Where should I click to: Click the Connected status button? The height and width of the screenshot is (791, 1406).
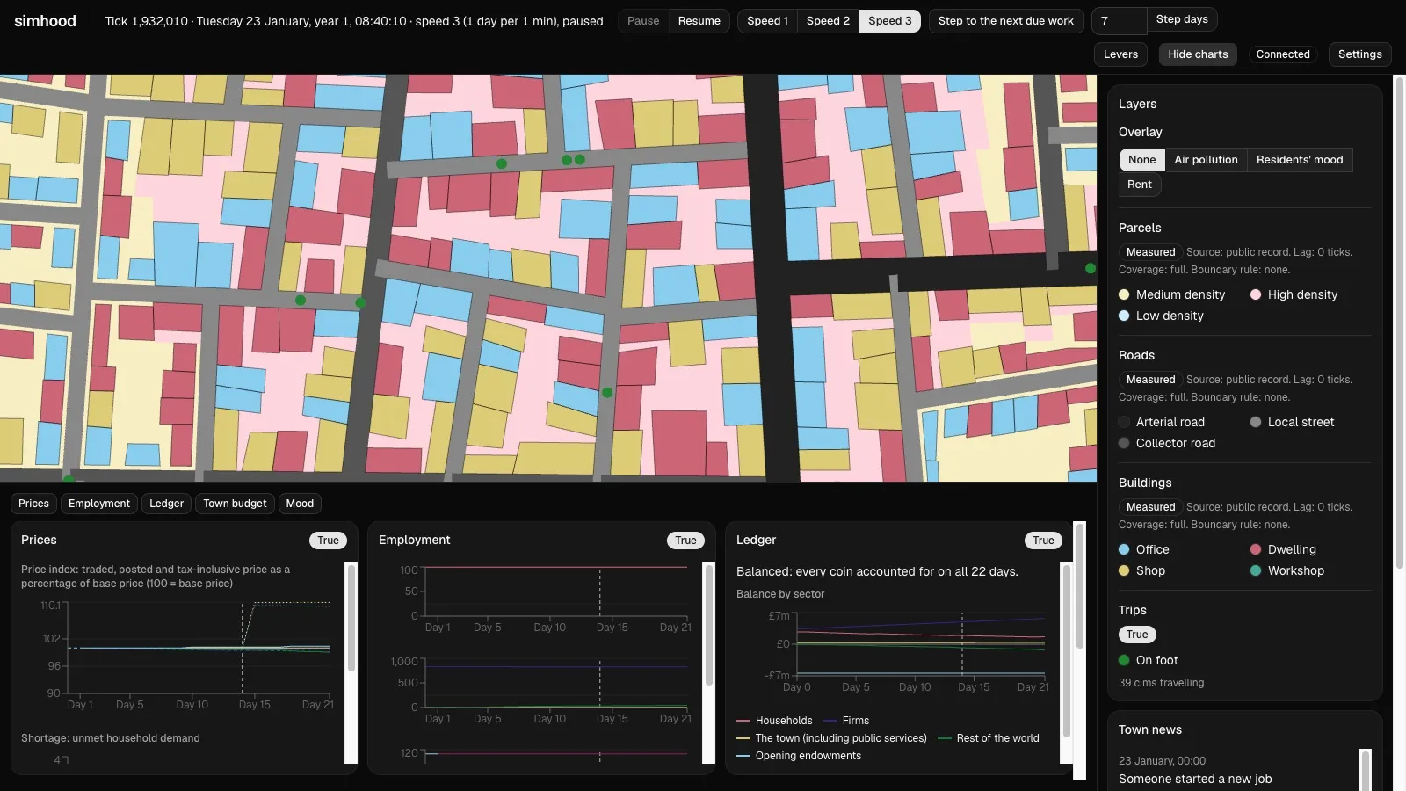coord(1283,54)
